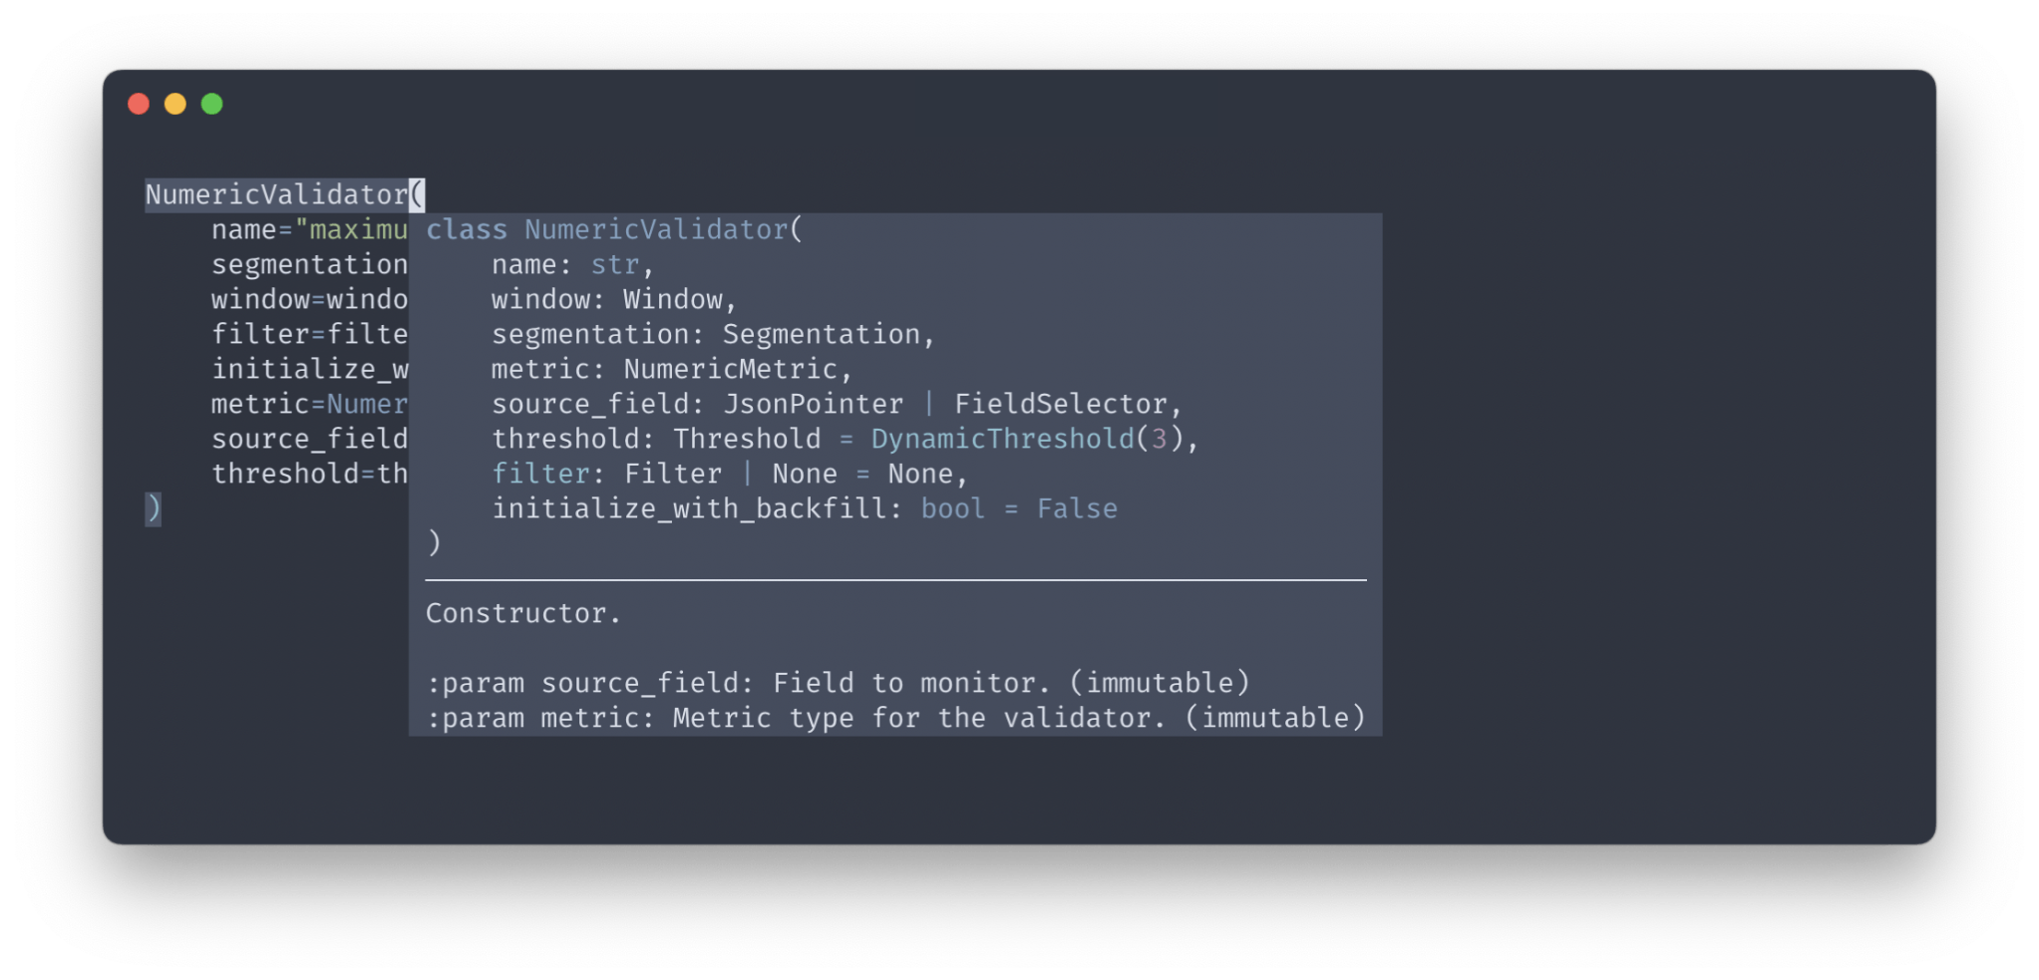
Task: Click the NumericMetric type in the signature
Action: pos(730,370)
